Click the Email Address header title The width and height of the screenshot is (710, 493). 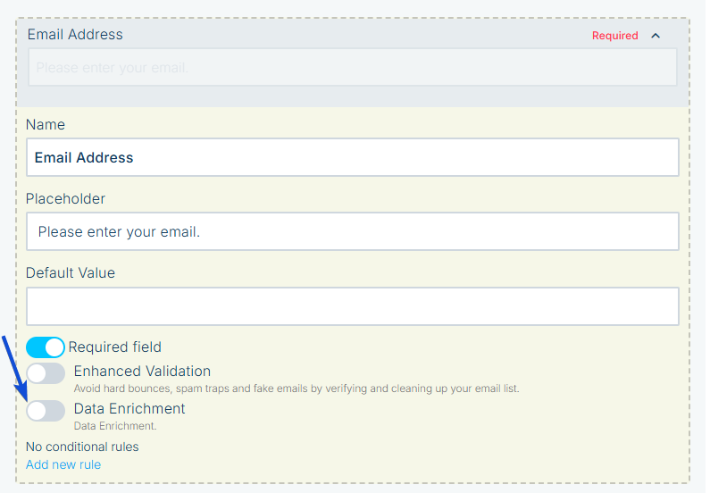[75, 35]
